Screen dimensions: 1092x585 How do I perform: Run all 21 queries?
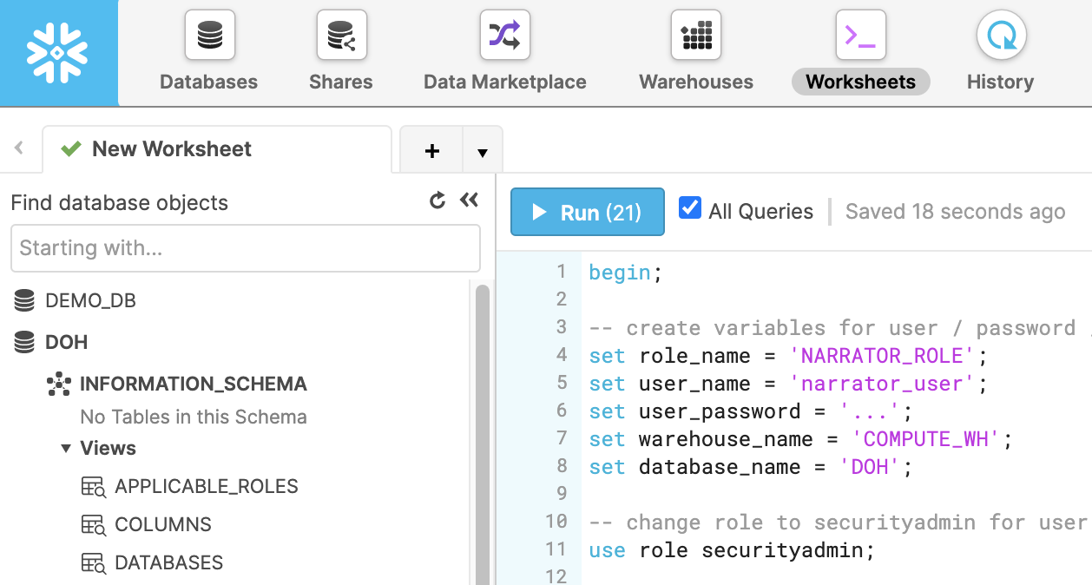click(587, 212)
